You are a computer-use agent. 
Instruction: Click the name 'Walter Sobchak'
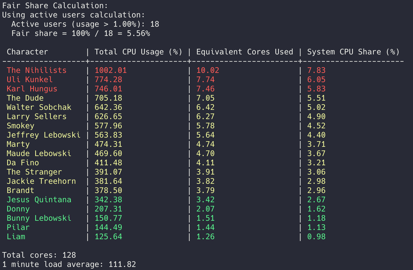click(x=39, y=107)
